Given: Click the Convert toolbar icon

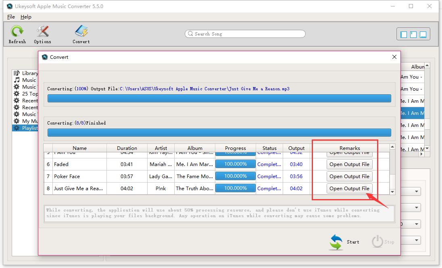Looking at the screenshot, I should coord(81,31).
